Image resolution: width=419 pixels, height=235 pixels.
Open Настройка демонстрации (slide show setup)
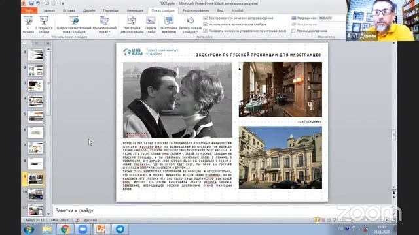click(132, 25)
